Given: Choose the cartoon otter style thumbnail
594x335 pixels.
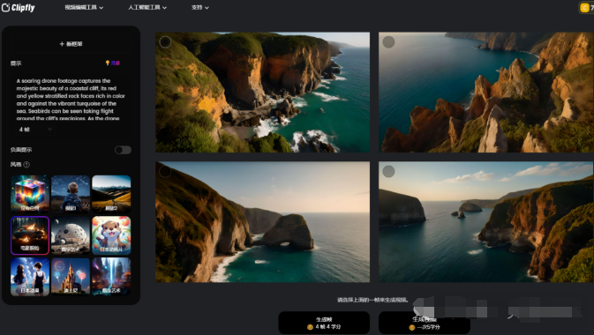Looking at the screenshot, I should coord(111,235).
